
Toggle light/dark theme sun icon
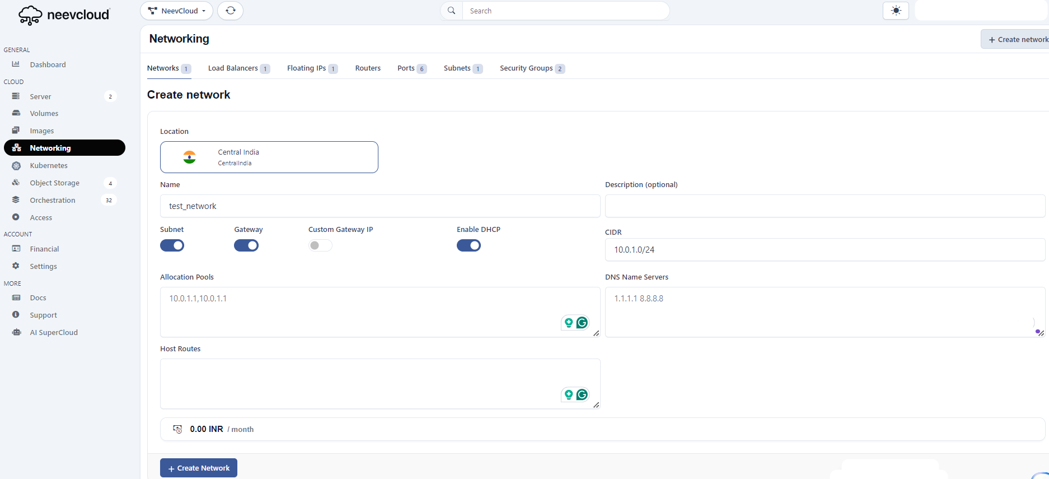[896, 11]
